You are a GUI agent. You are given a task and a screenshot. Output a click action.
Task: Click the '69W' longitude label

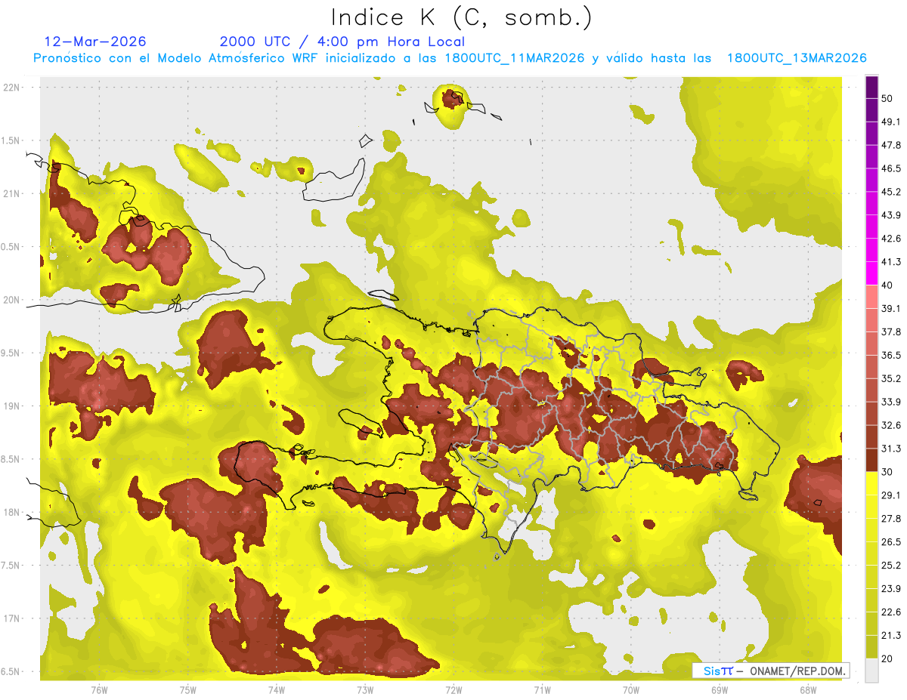pyautogui.click(x=720, y=690)
